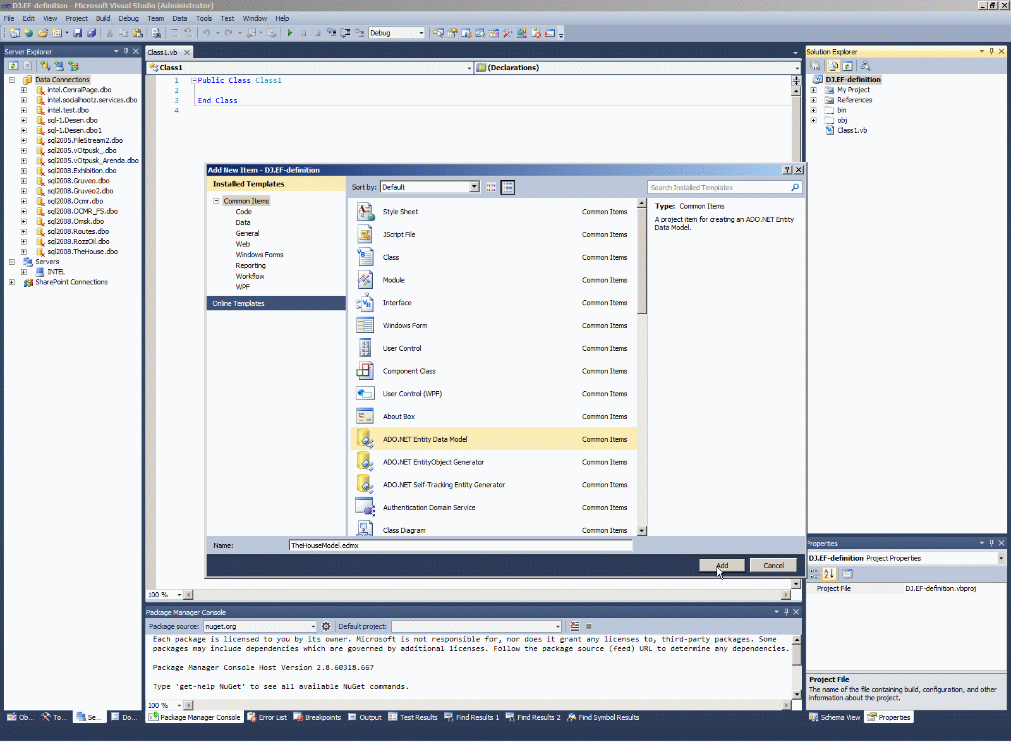Click Categorized icon in Properties panel

[x=815, y=574]
